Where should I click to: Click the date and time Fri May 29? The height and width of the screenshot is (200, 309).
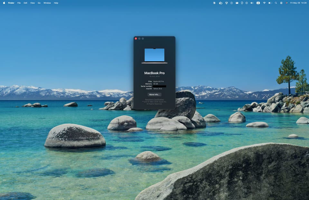298,3
